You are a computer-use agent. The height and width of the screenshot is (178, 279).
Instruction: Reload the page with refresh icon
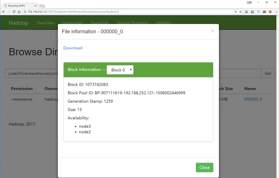pyautogui.click(x=14, y=12)
